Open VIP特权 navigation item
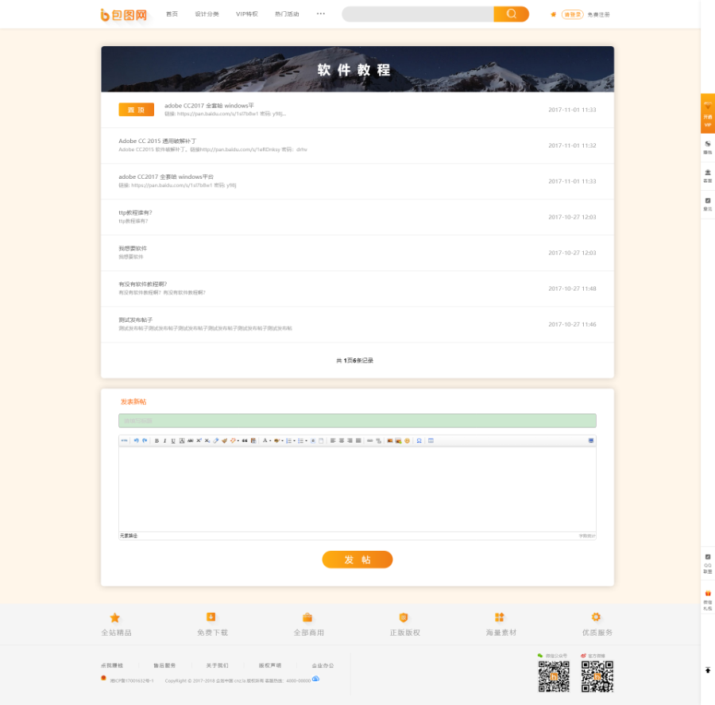 pos(247,14)
